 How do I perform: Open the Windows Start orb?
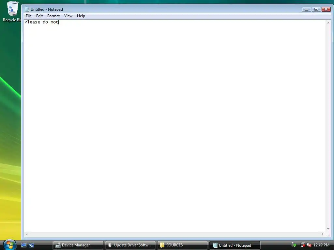[x=9, y=245]
